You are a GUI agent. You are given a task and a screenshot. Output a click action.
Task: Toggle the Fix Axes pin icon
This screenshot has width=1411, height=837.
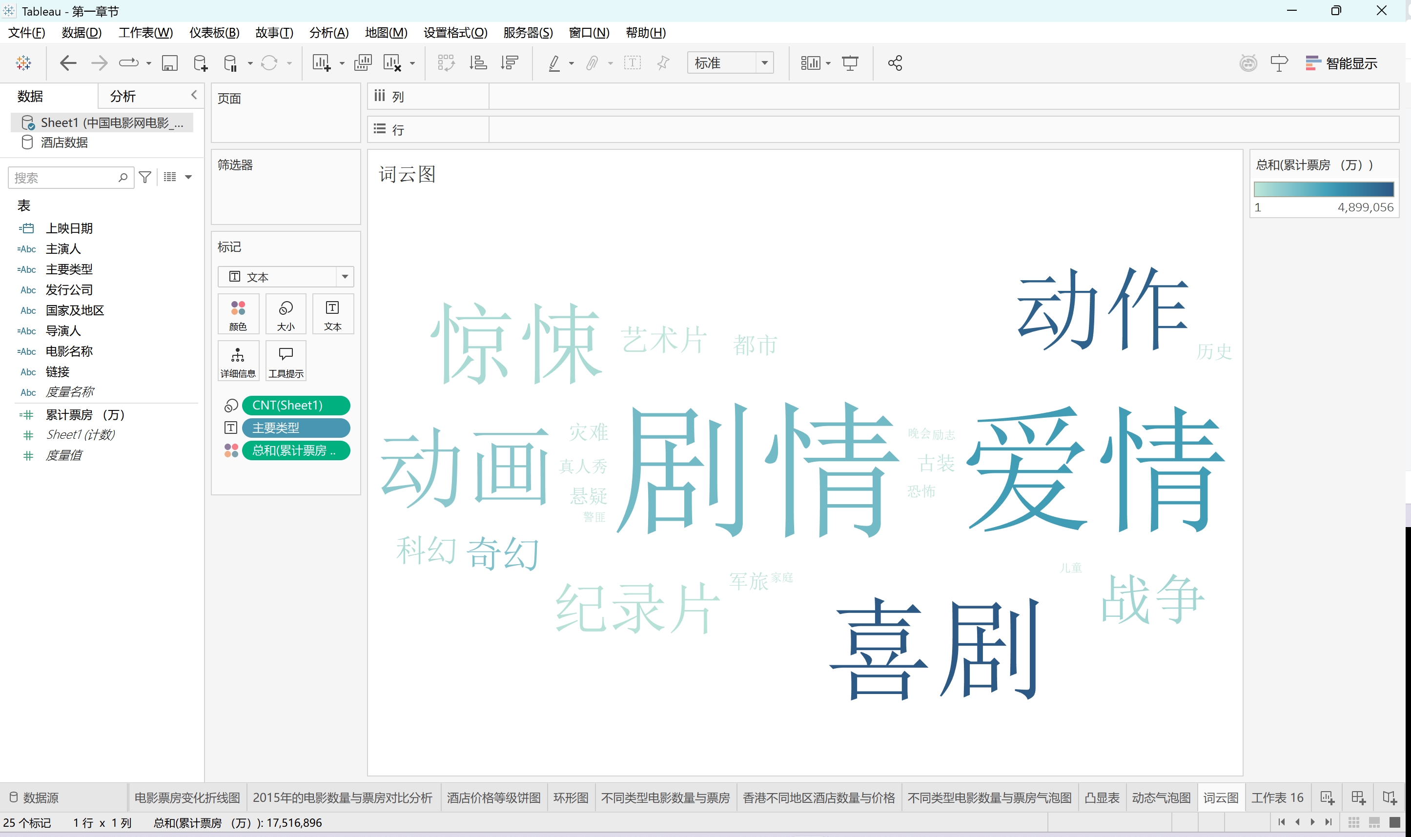[x=663, y=62]
